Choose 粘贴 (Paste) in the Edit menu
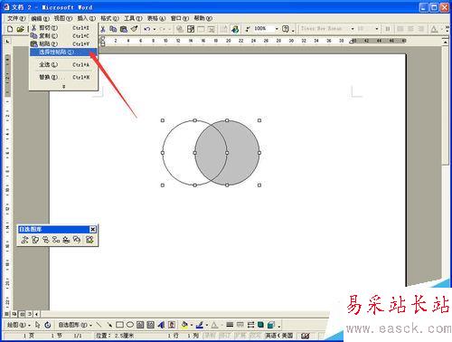The width and height of the screenshot is (452, 342). 63,44
